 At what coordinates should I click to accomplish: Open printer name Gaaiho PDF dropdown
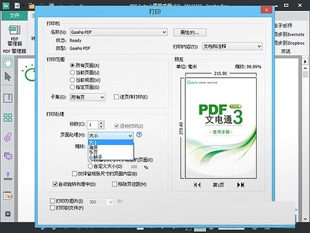tap(118, 32)
